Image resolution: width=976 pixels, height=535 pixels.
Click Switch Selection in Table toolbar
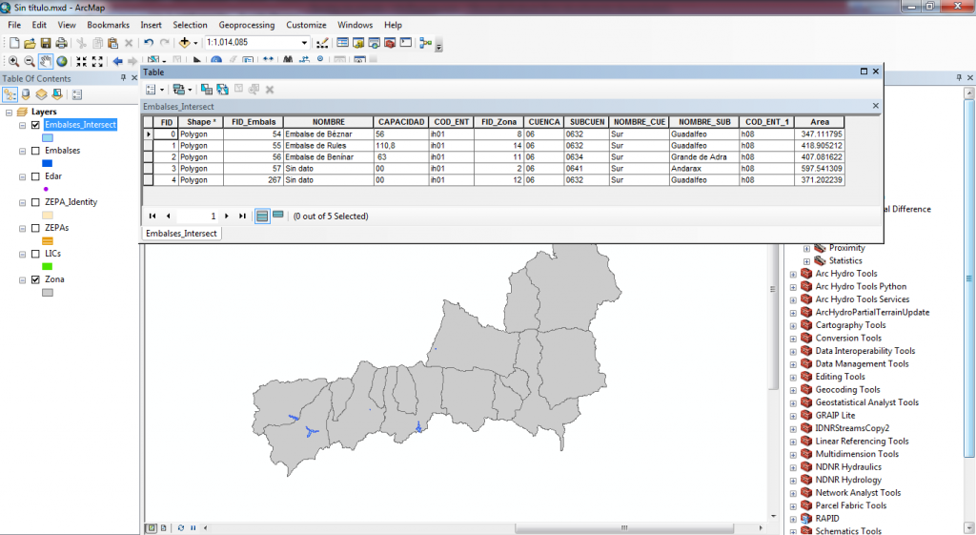[221, 90]
